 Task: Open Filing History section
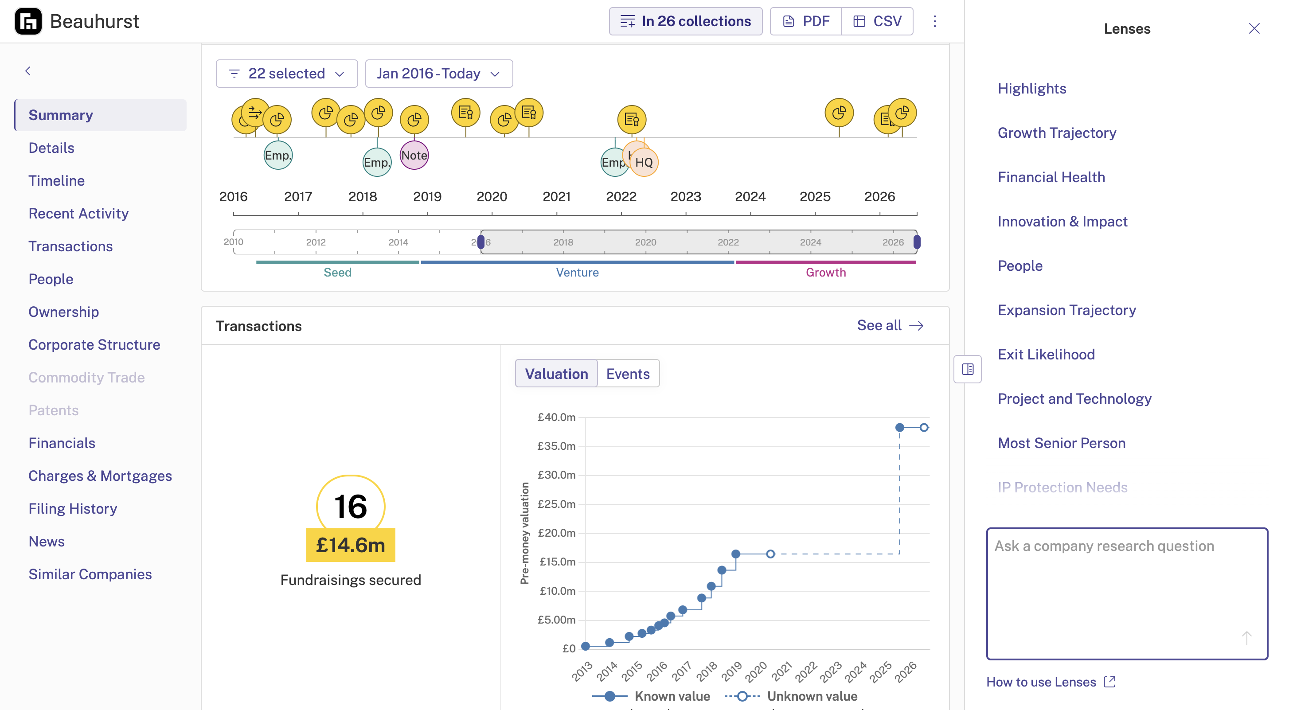73,509
